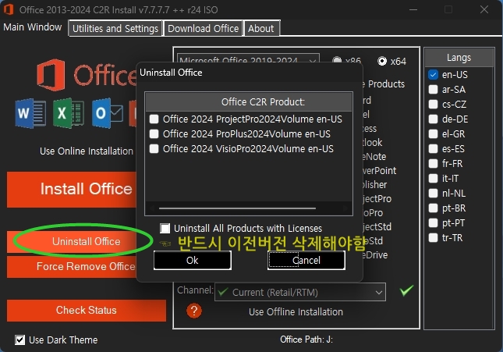The width and height of the screenshot is (503, 352).
Task: Switch to the Download Office tab
Action: (203, 28)
